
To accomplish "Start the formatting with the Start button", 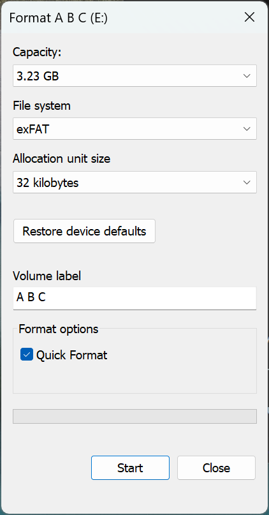I will (130, 468).
